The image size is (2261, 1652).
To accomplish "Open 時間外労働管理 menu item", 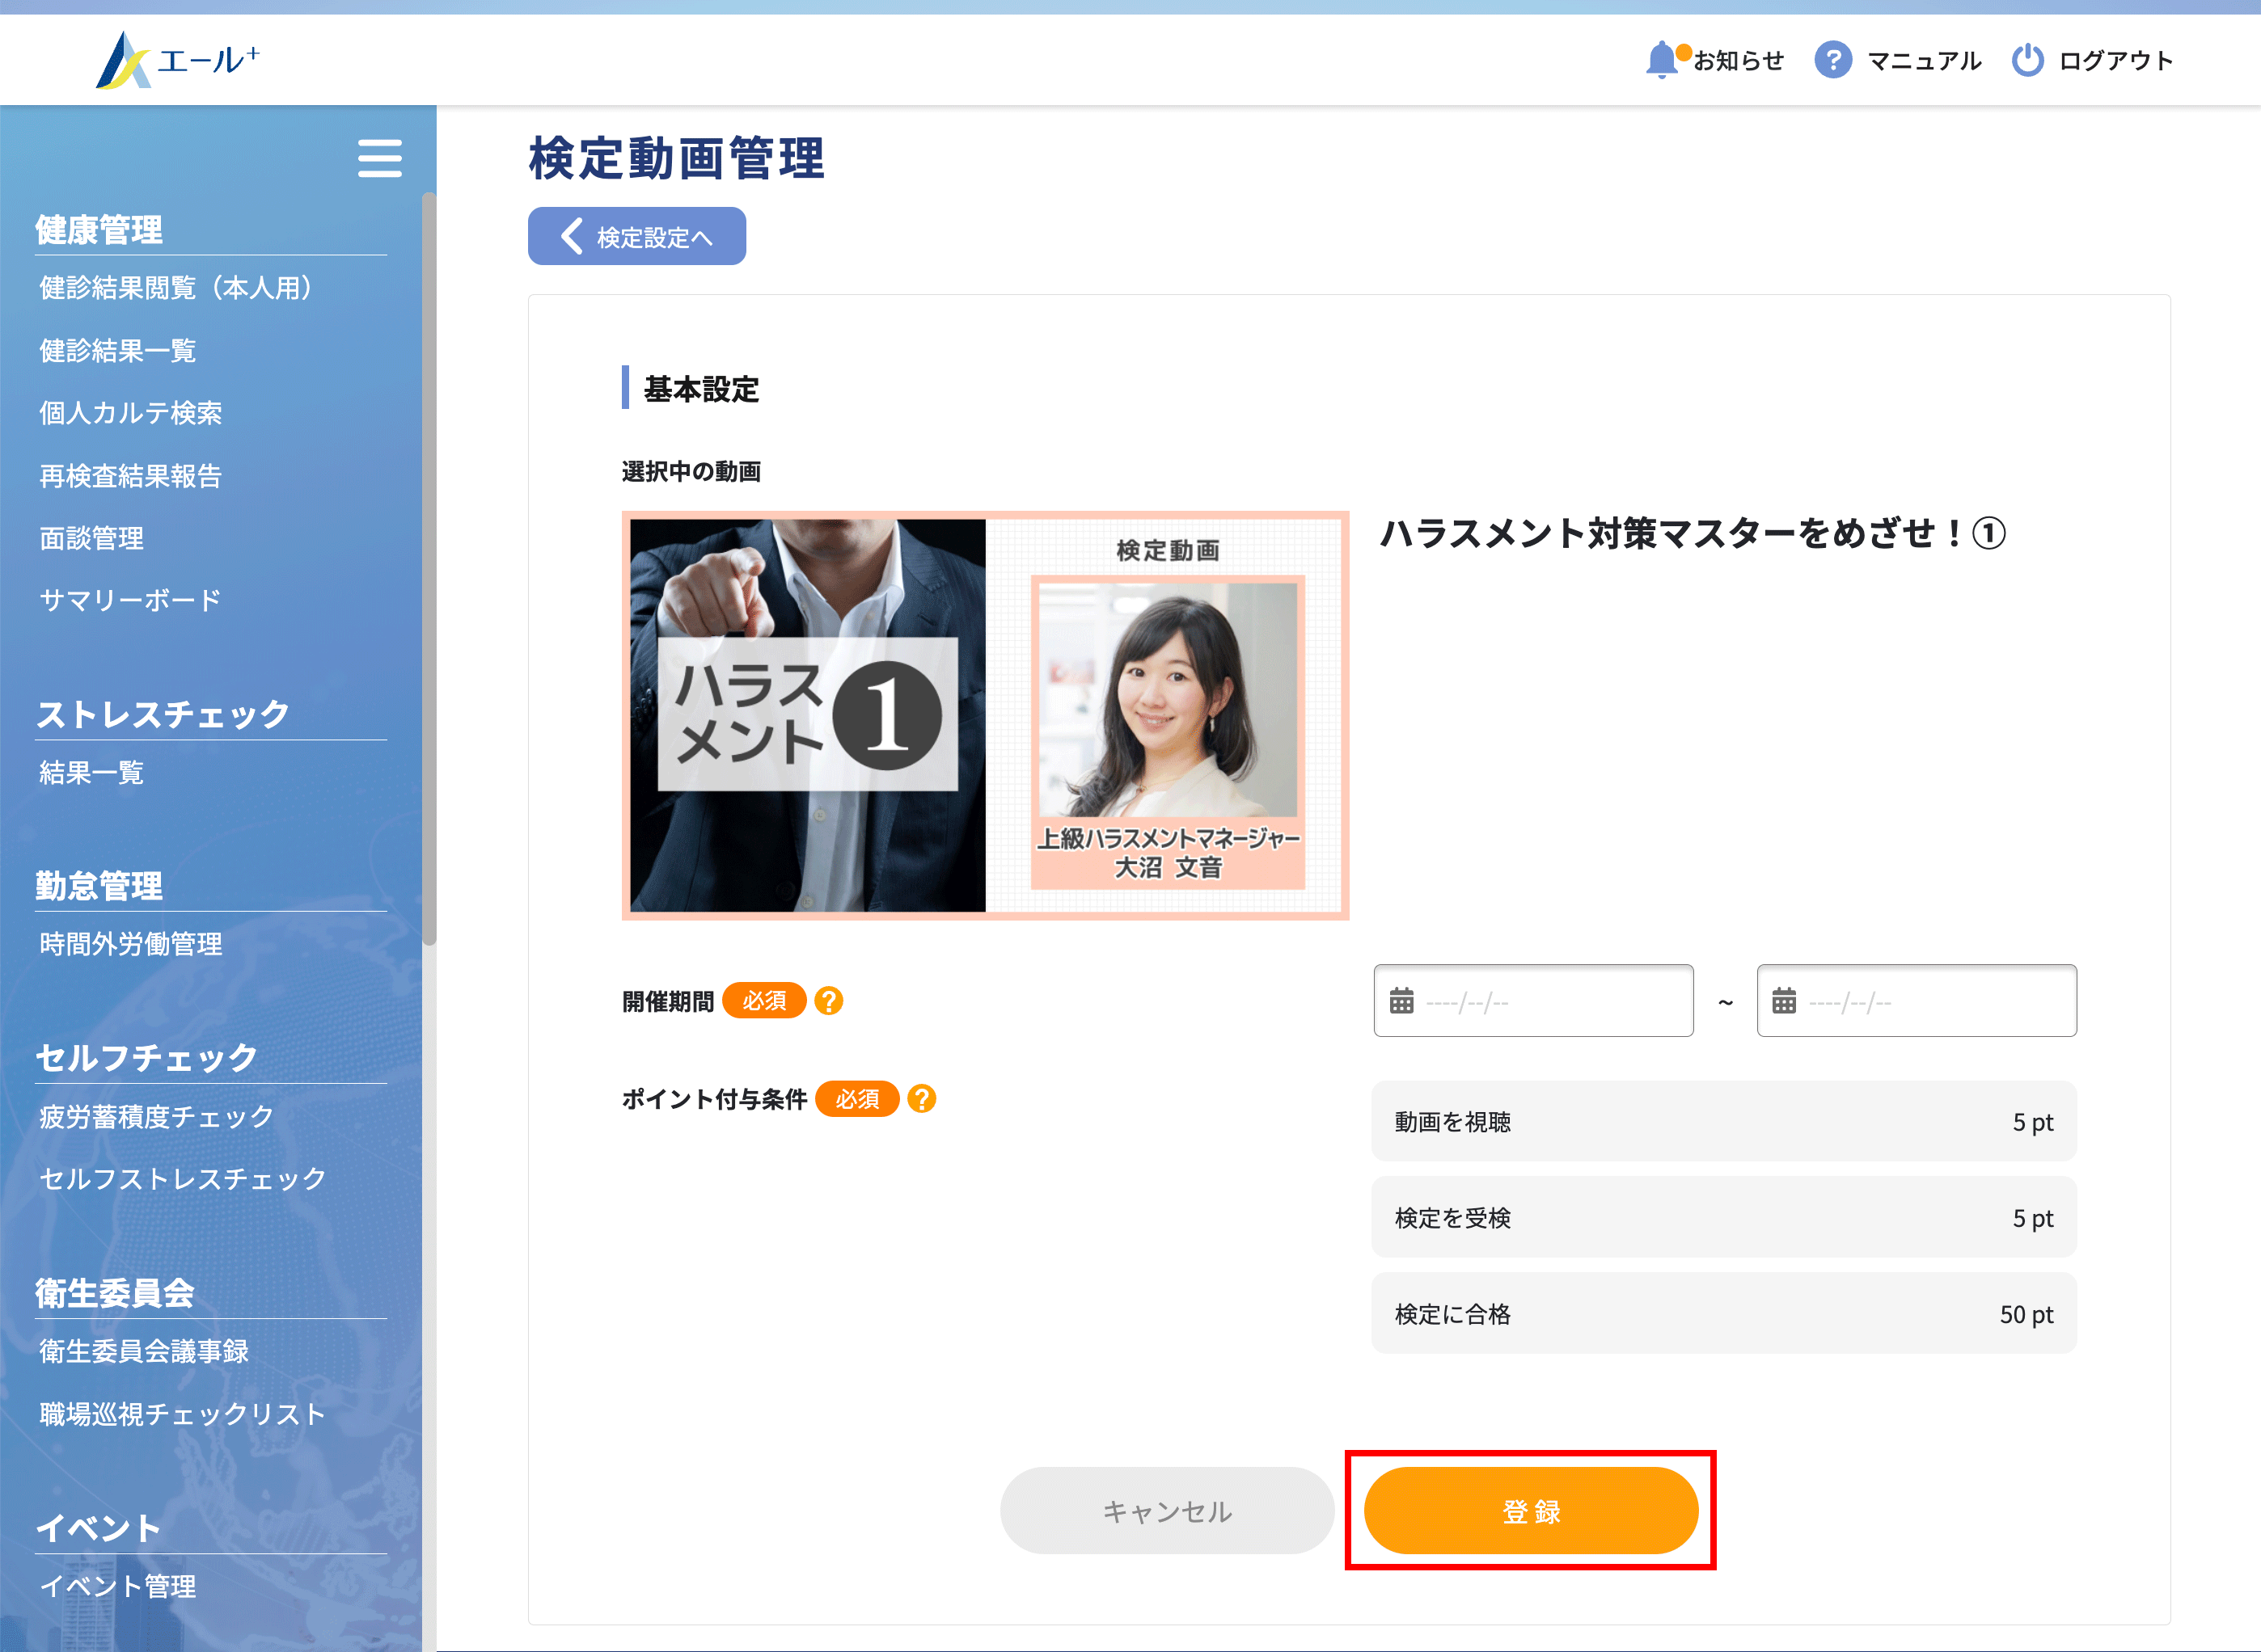I will (x=131, y=944).
